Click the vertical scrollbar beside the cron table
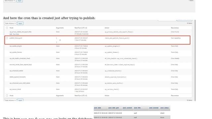The image size is (212, 119). 195,60
